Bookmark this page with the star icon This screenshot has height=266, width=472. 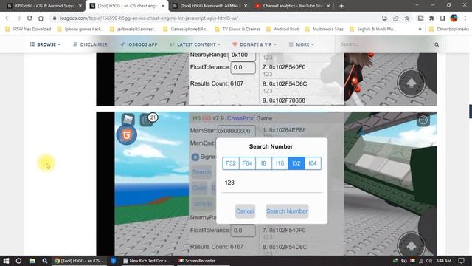(407, 18)
